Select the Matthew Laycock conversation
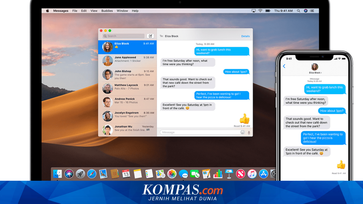 pyautogui.click(x=127, y=89)
